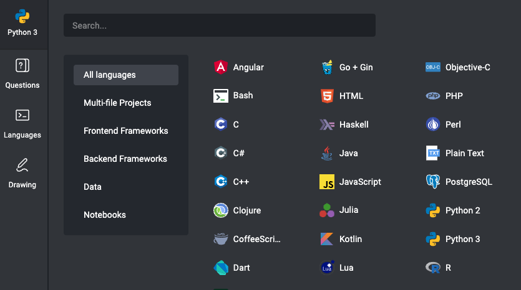
Task: Open the Languages sidebar panel
Action: click(22, 123)
